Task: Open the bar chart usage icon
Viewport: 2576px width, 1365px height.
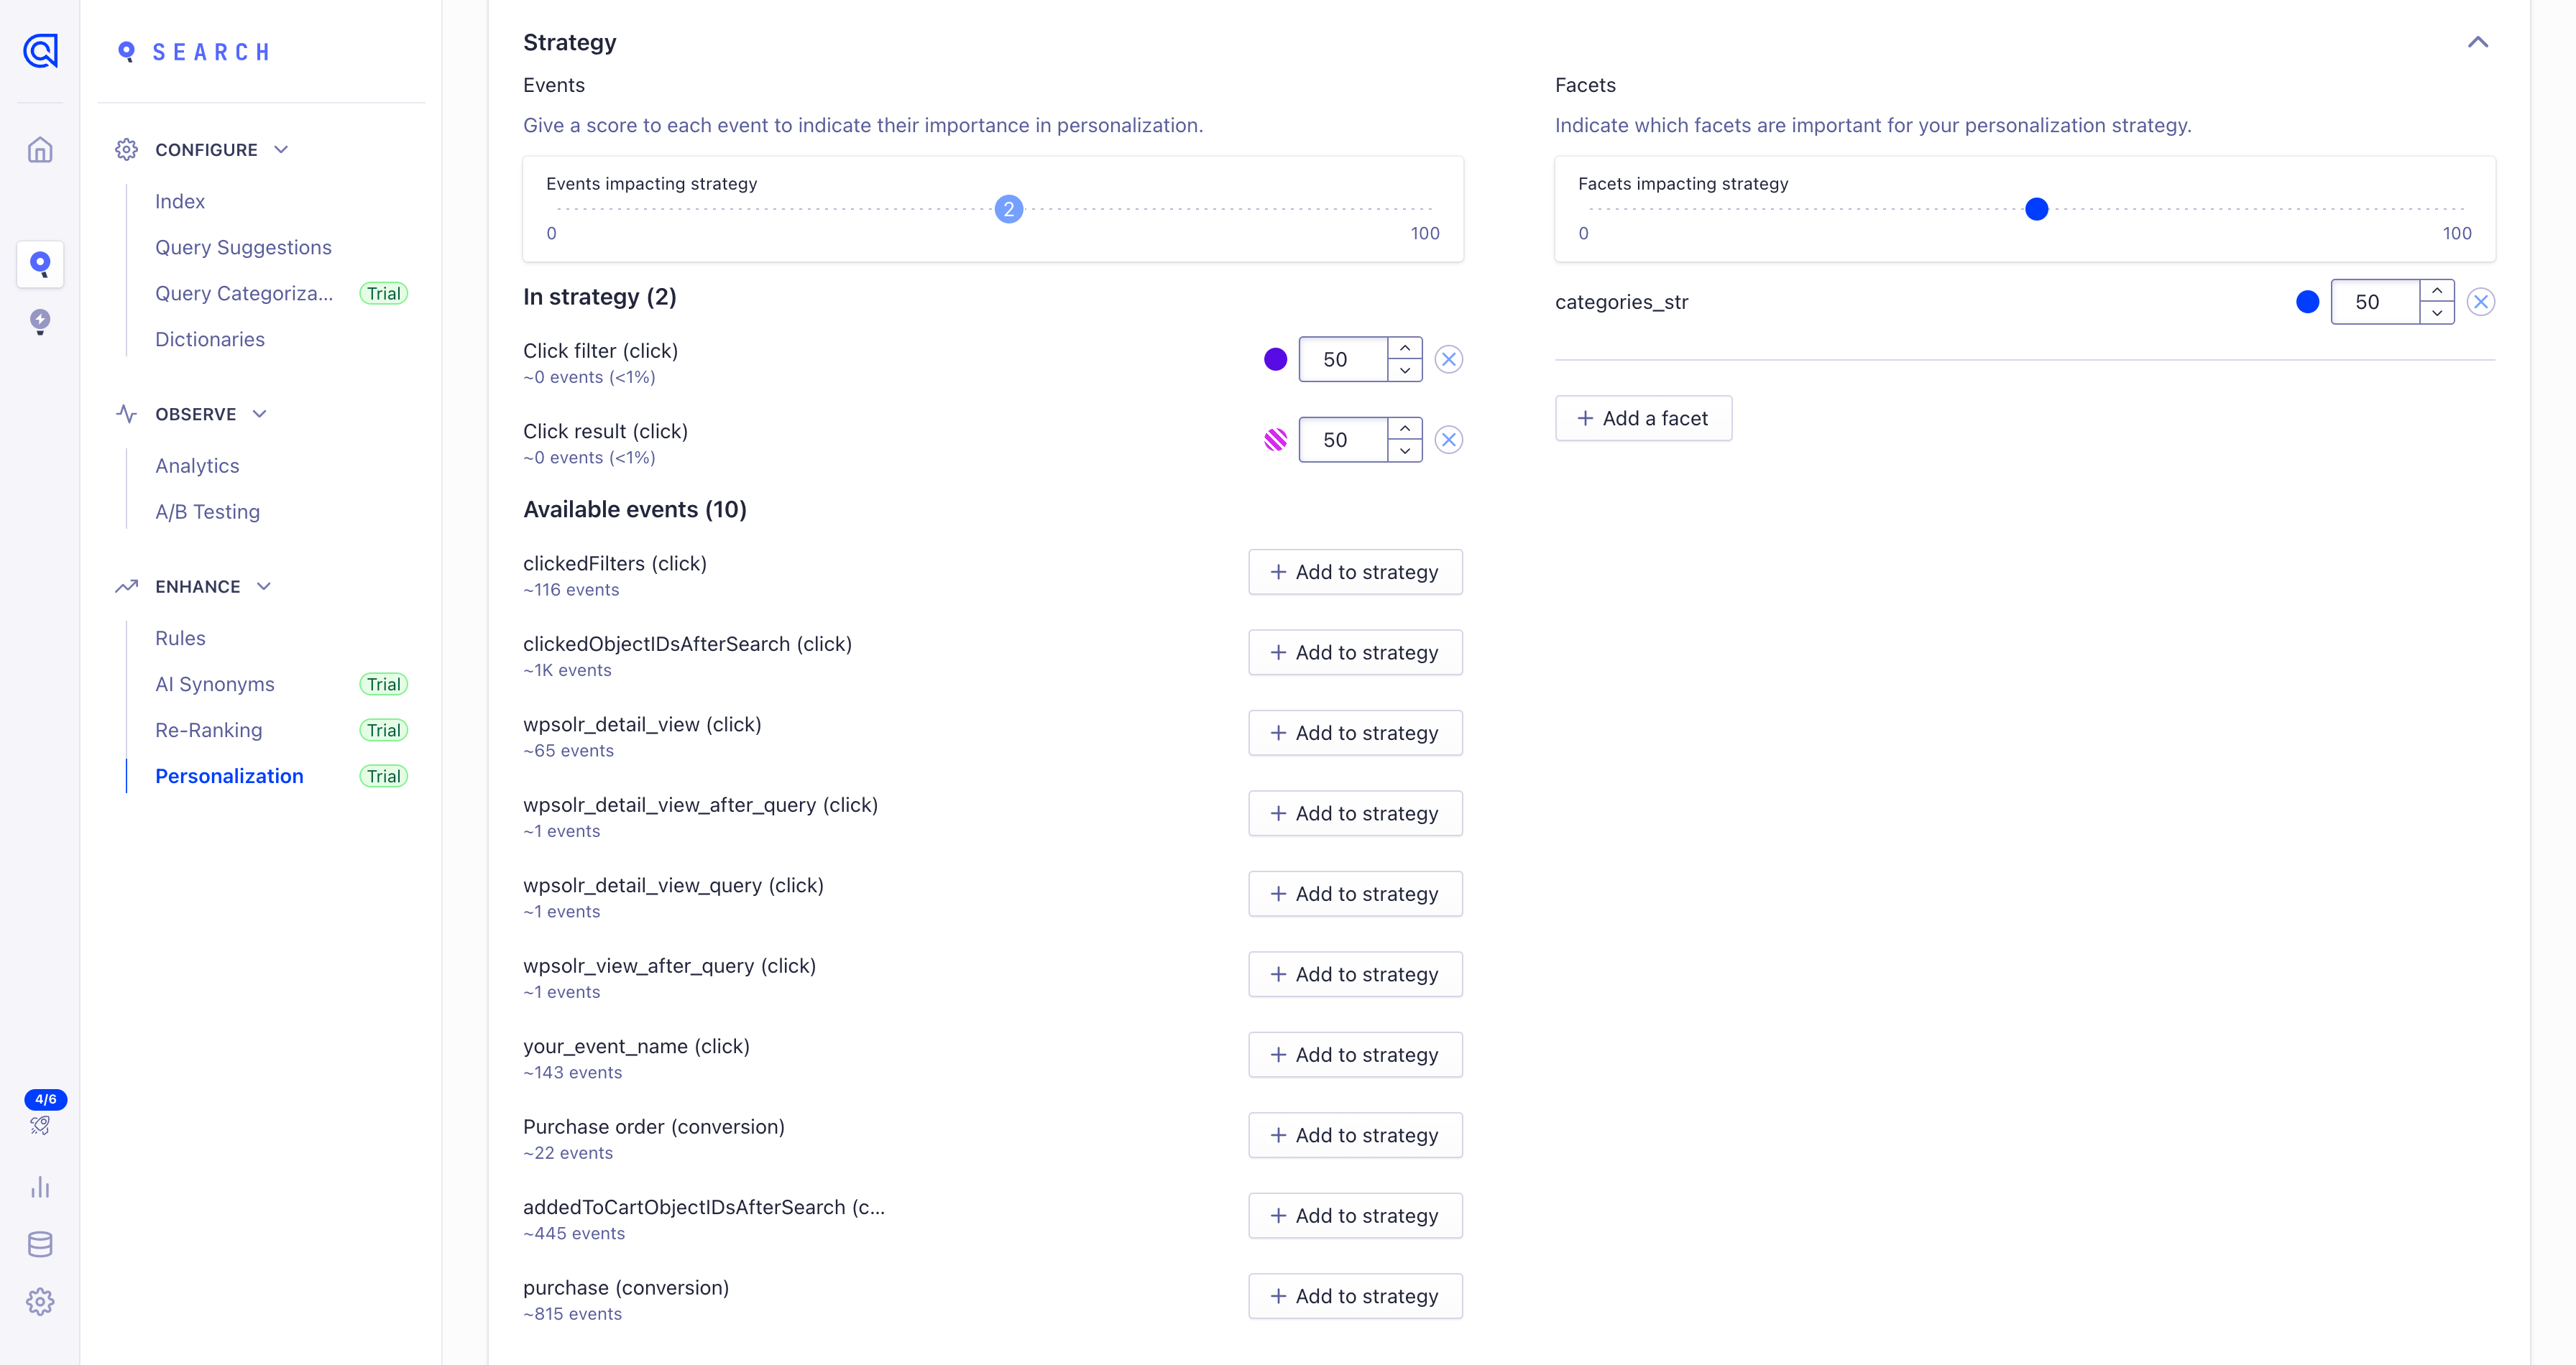Action: coord(40,1186)
